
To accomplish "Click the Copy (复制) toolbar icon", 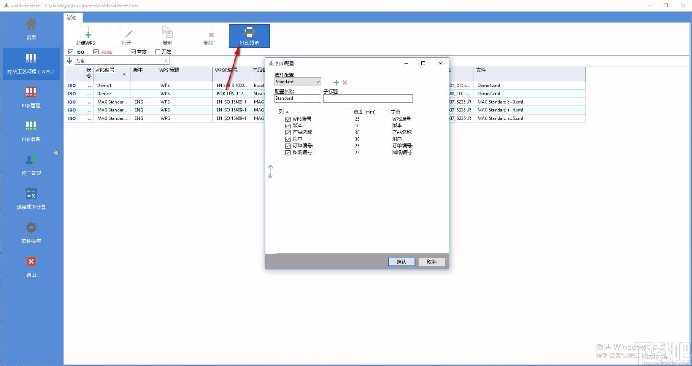I will [167, 32].
